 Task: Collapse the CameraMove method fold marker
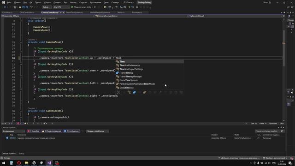[x=21, y=42]
